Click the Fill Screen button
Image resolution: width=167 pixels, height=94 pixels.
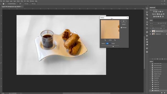coord(34,4)
